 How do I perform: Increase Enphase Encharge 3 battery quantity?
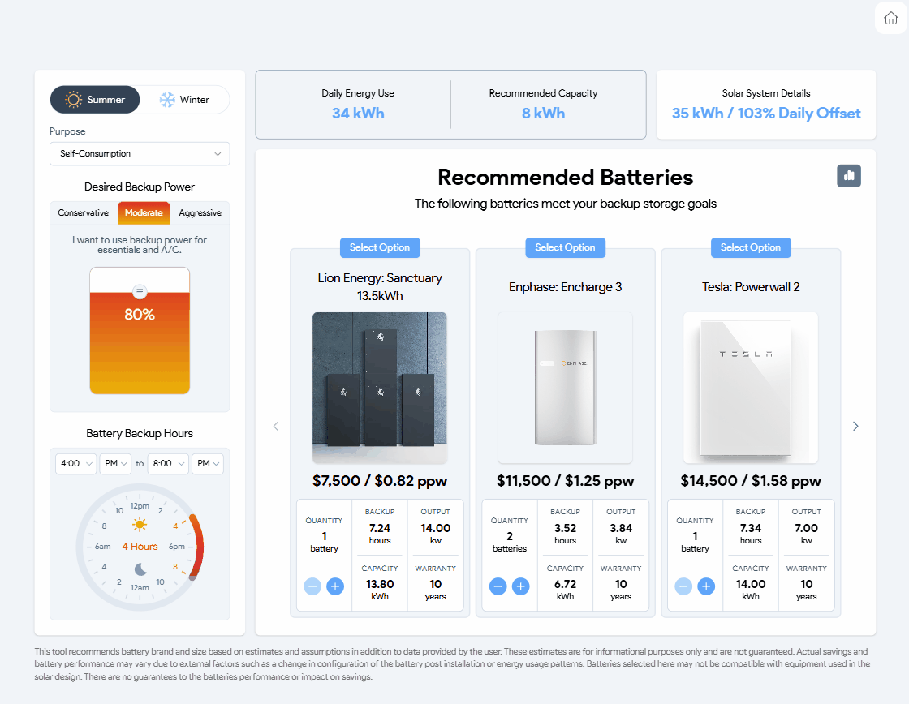point(520,586)
